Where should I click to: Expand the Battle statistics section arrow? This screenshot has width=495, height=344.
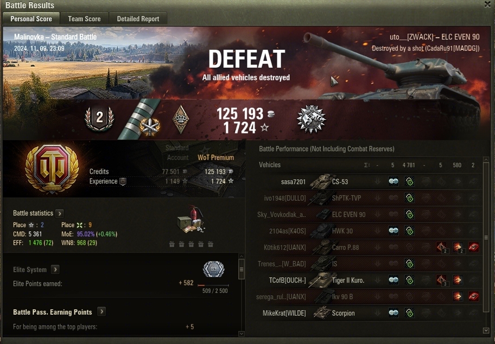pyautogui.click(x=60, y=213)
